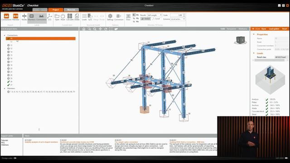
Task: Click the Scale value field
Action: (x=176, y=15)
